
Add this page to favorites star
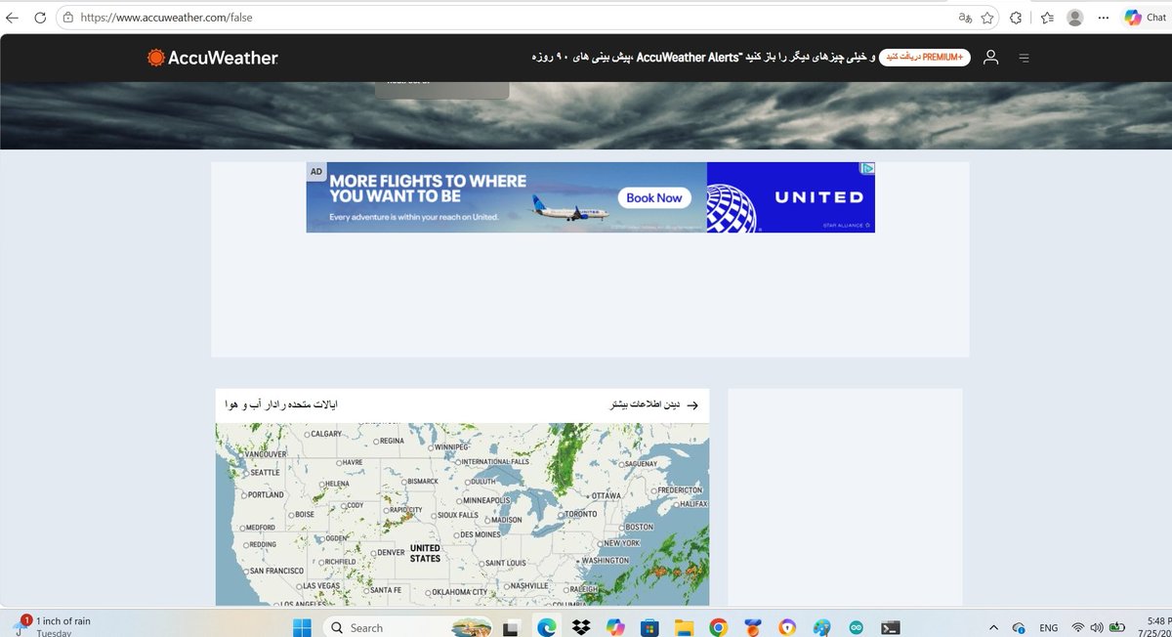[x=987, y=18]
